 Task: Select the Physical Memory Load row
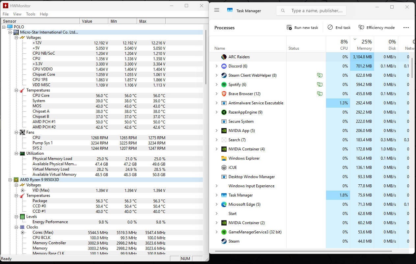click(102, 159)
